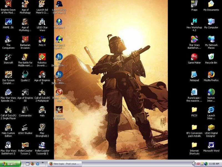Click the red ATI tray icon

[198, 164]
